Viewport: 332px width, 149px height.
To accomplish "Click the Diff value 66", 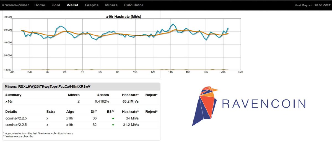I will tap(94, 118).
